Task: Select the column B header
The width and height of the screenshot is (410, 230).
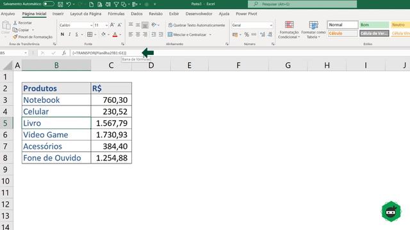Action: (x=56, y=65)
